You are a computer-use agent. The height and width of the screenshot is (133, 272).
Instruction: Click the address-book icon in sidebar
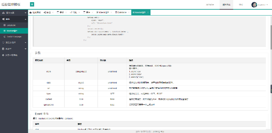click(3, 49)
